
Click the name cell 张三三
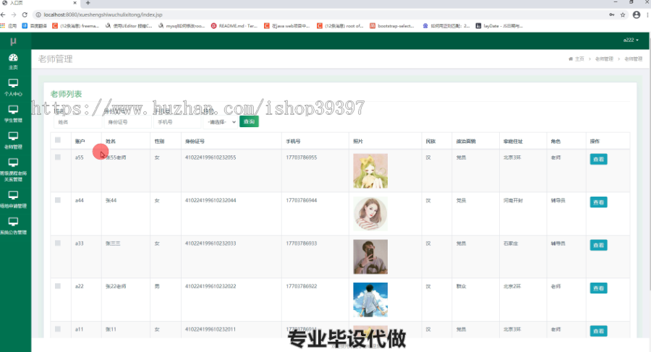(x=113, y=244)
